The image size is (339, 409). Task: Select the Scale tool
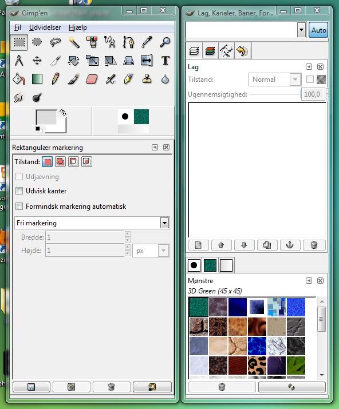[92, 61]
